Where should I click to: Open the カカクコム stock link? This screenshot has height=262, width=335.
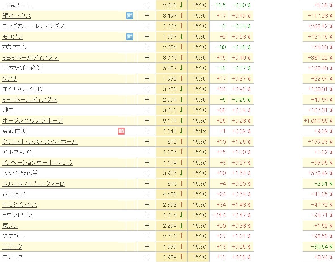pos(14,47)
